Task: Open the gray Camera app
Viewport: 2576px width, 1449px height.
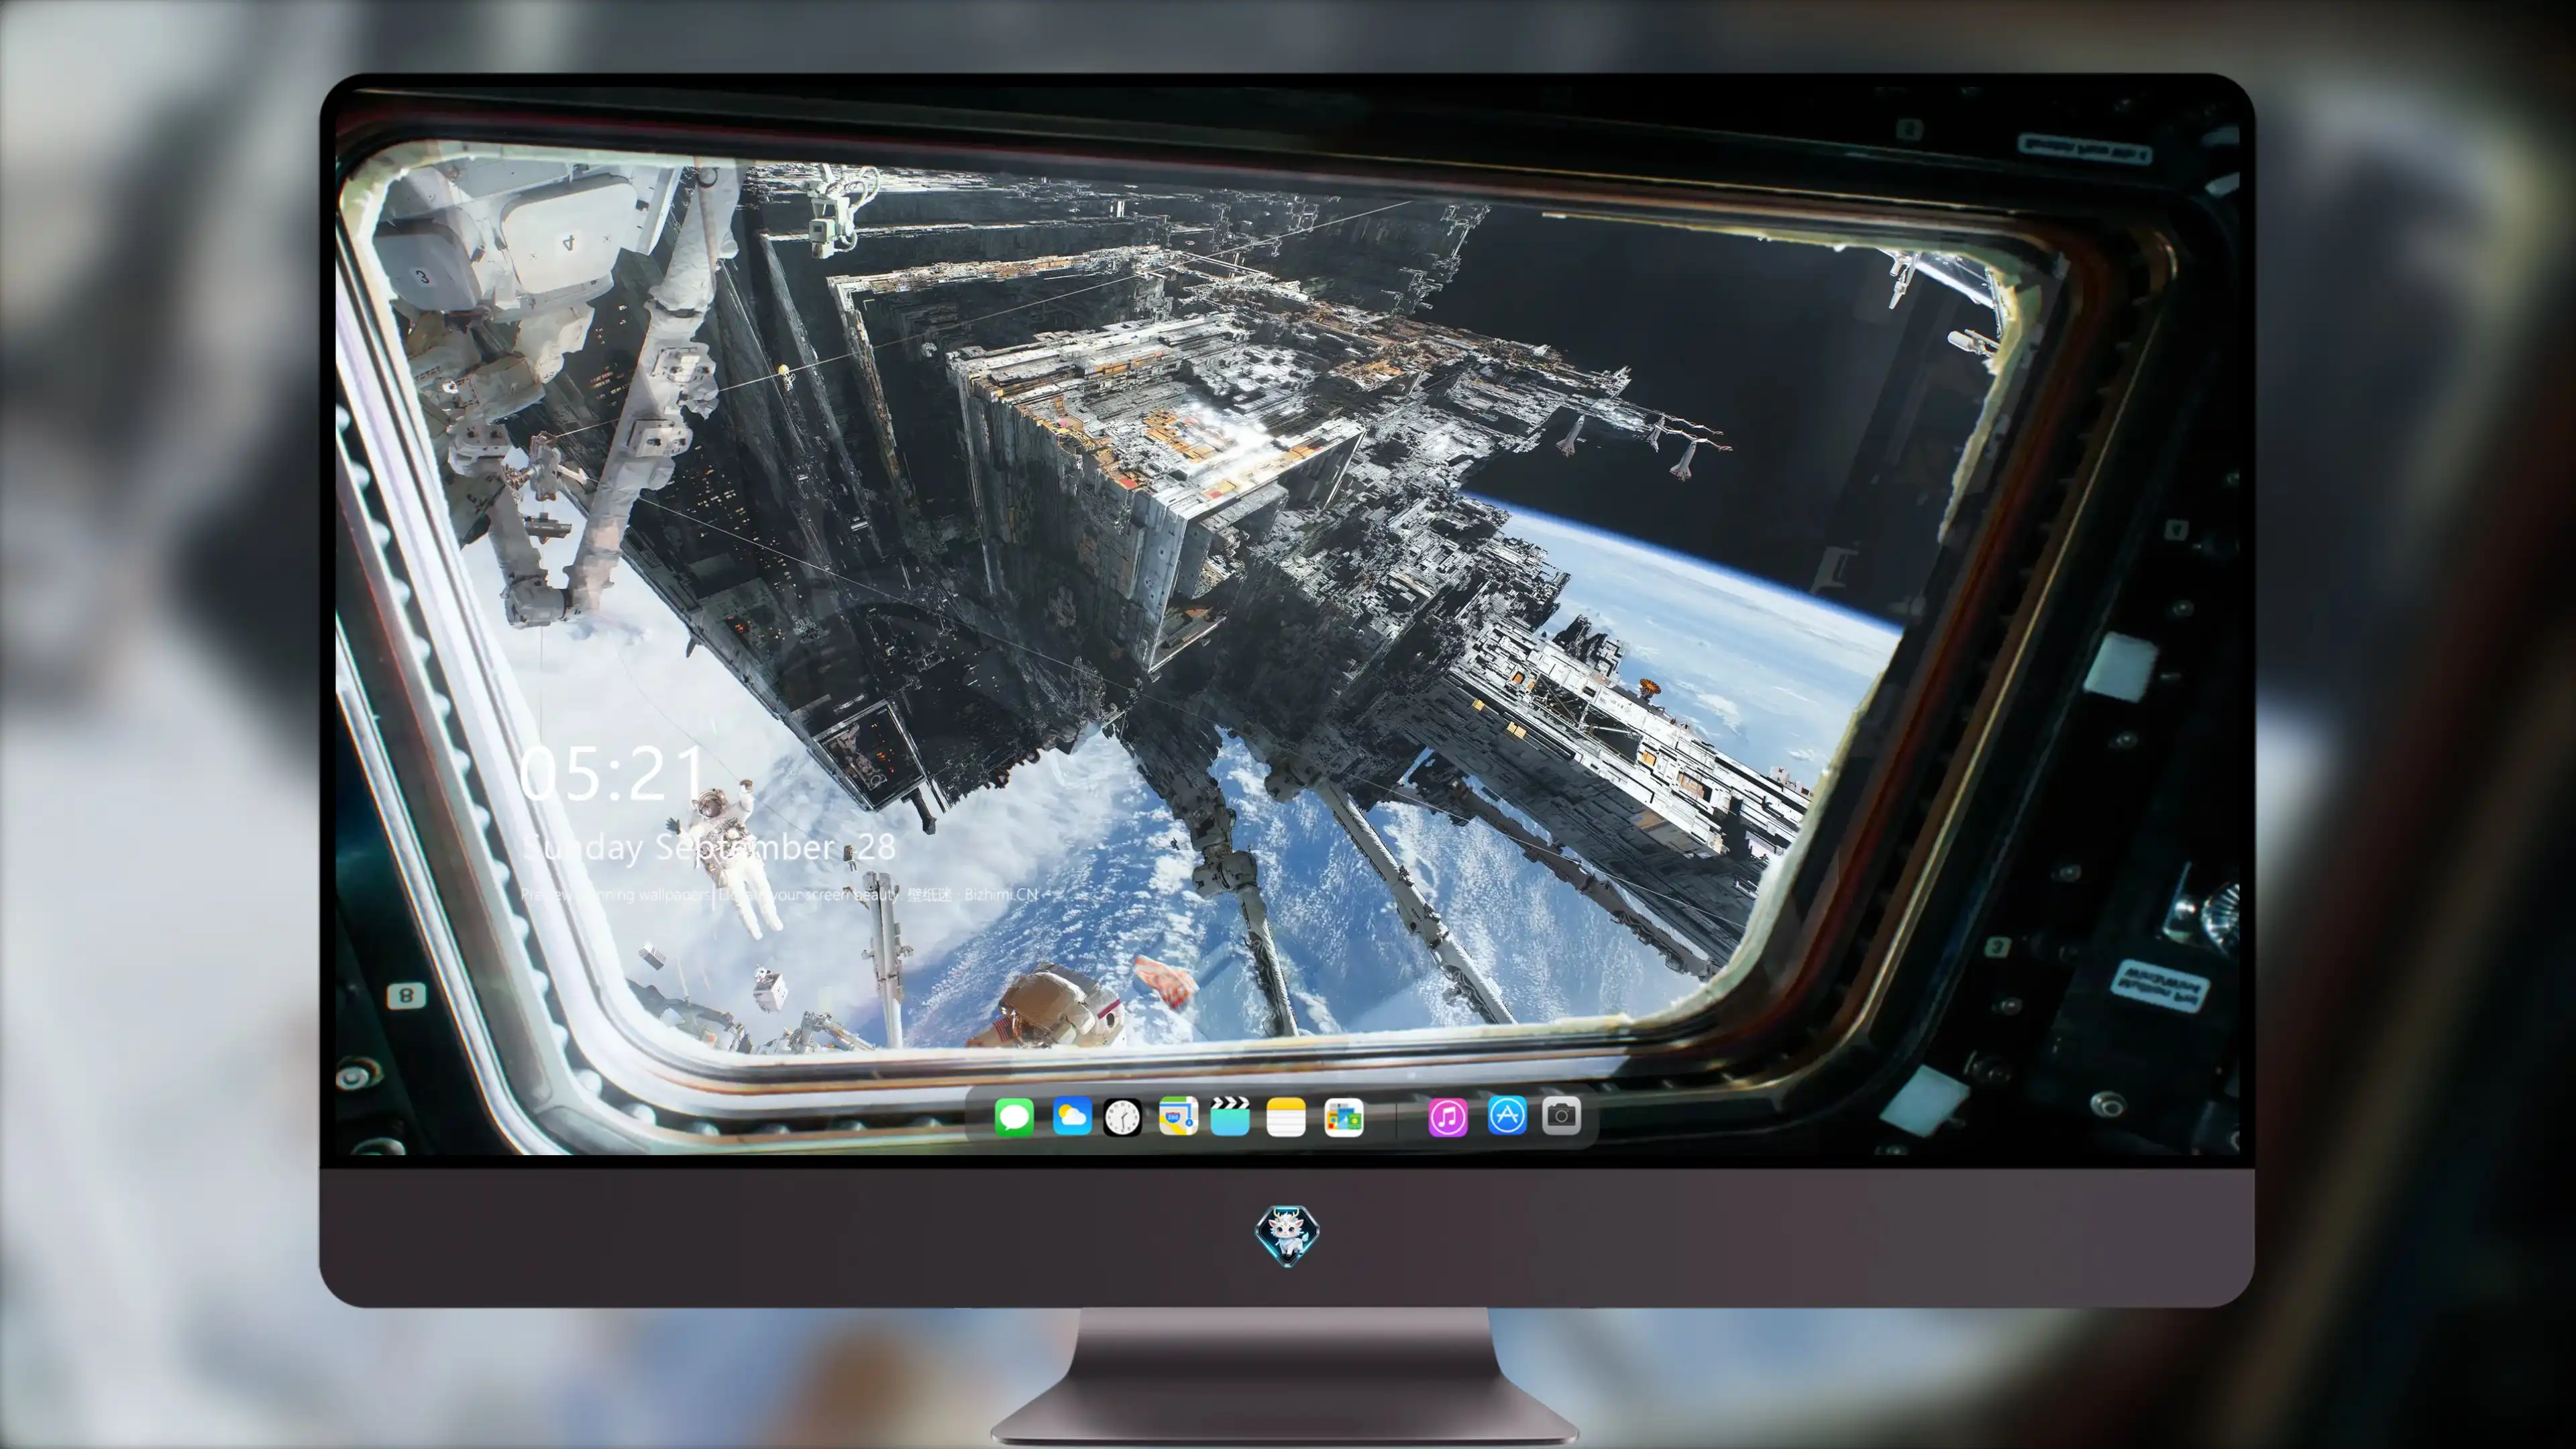Action: tap(1561, 1115)
